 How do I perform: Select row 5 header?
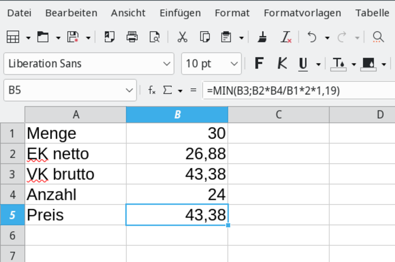pyautogui.click(x=12, y=215)
